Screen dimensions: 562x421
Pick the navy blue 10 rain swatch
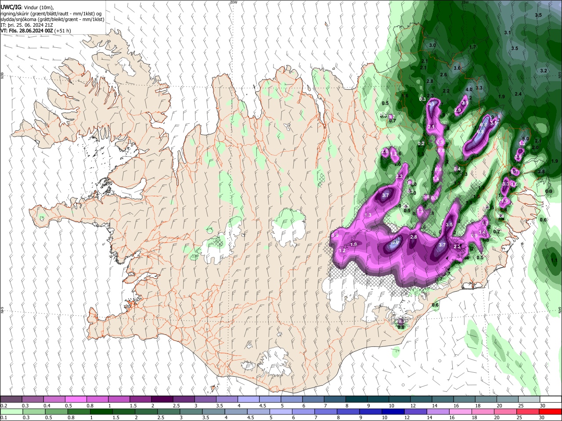pos(393,412)
